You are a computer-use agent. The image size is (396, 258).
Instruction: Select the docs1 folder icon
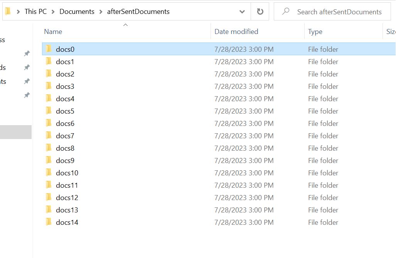49,61
